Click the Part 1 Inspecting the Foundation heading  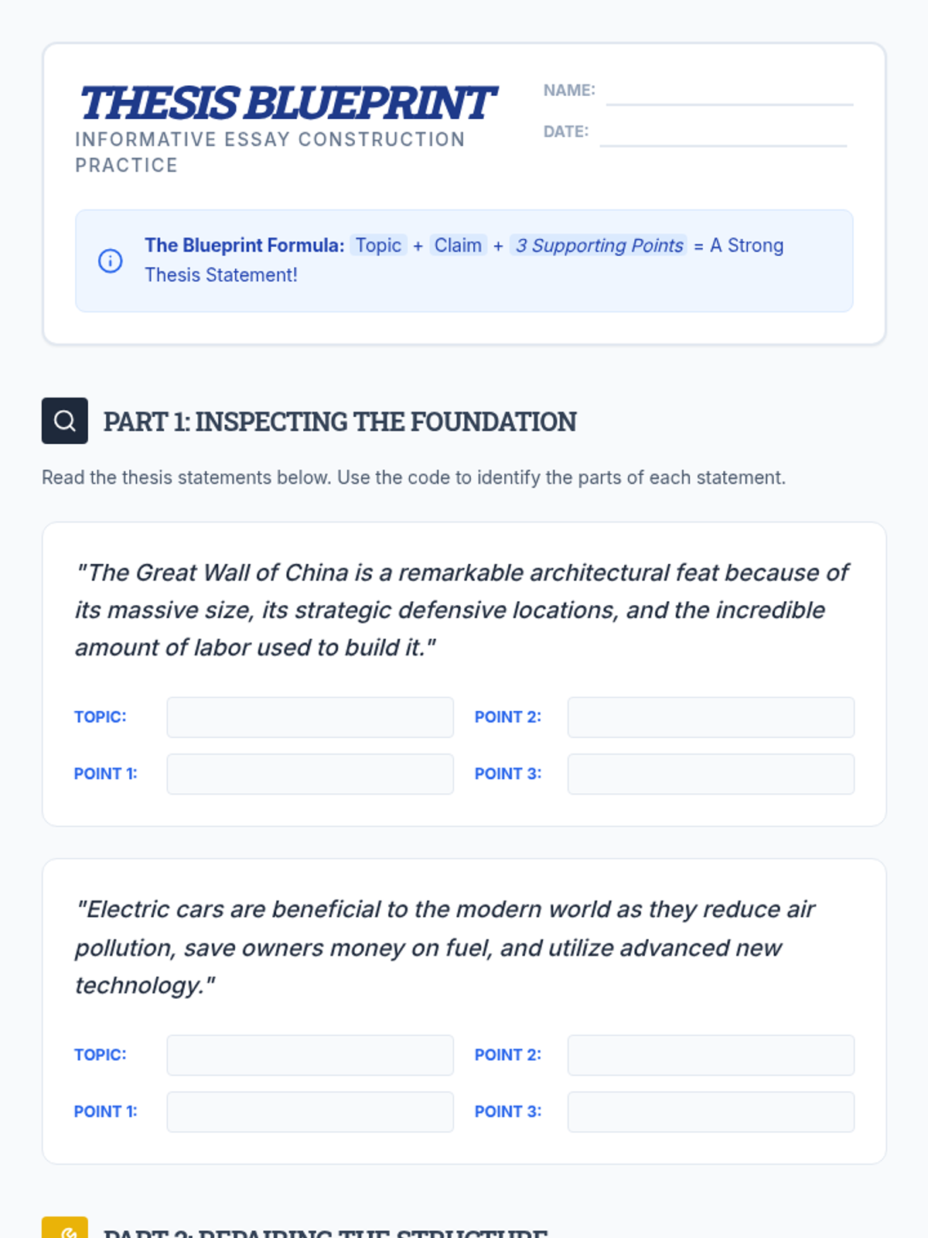coord(340,422)
